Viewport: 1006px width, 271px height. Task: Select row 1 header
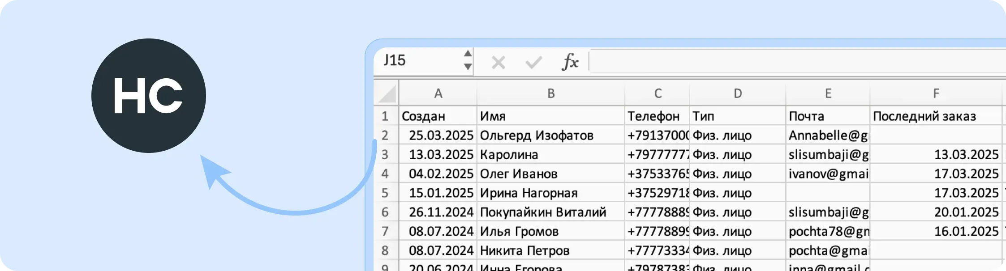coord(386,116)
